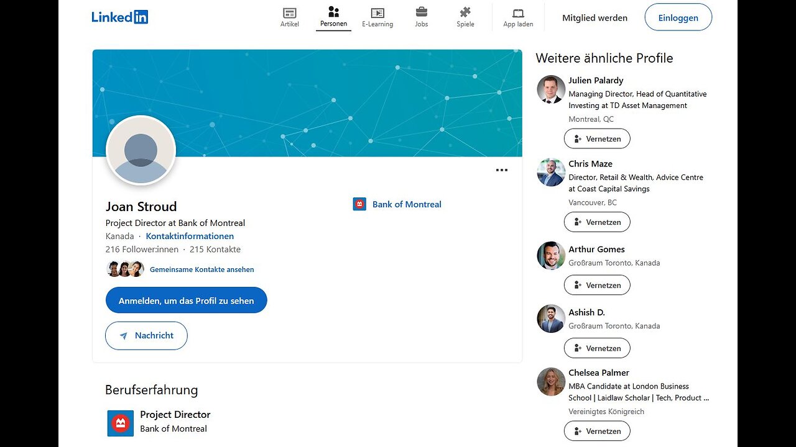The height and width of the screenshot is (447, 796).
Task: Click the Project Director at Bank of Montreal headline
Action: click(x=175, y=223)
